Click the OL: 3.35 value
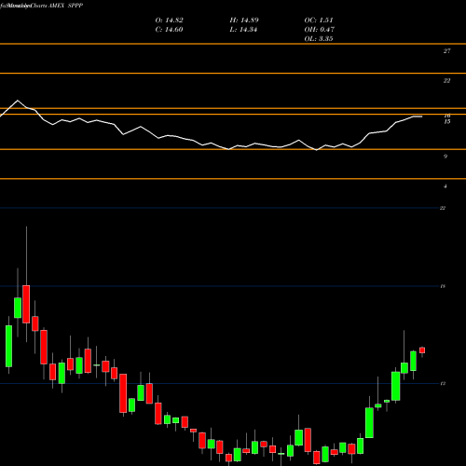 coord(319,39)
